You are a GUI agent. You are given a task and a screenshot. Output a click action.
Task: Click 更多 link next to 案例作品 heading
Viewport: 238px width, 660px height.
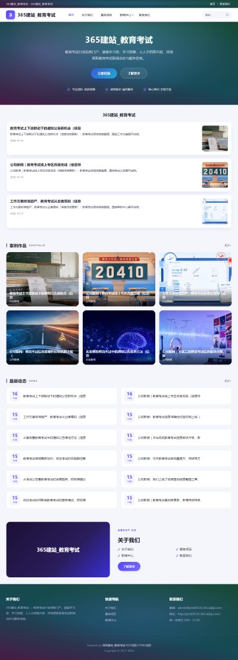pos(227,245)
